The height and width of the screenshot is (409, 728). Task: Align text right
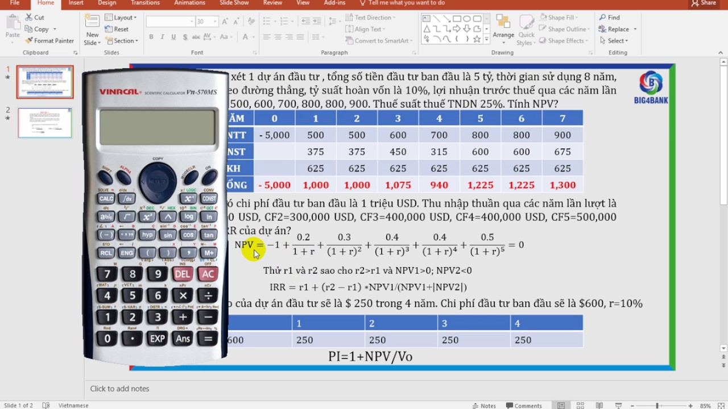coord(289,37)
